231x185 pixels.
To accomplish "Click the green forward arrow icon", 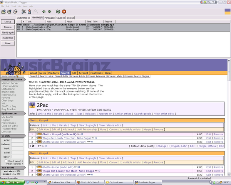I will pyautogui.click(x=50, y=12).
